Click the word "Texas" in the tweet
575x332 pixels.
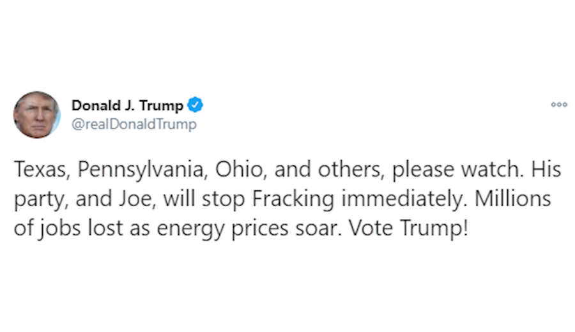pyautogui.click(x=37, y=170)
